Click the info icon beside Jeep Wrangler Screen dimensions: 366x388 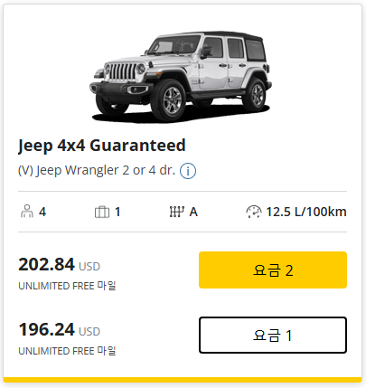(x=188, y=171)
